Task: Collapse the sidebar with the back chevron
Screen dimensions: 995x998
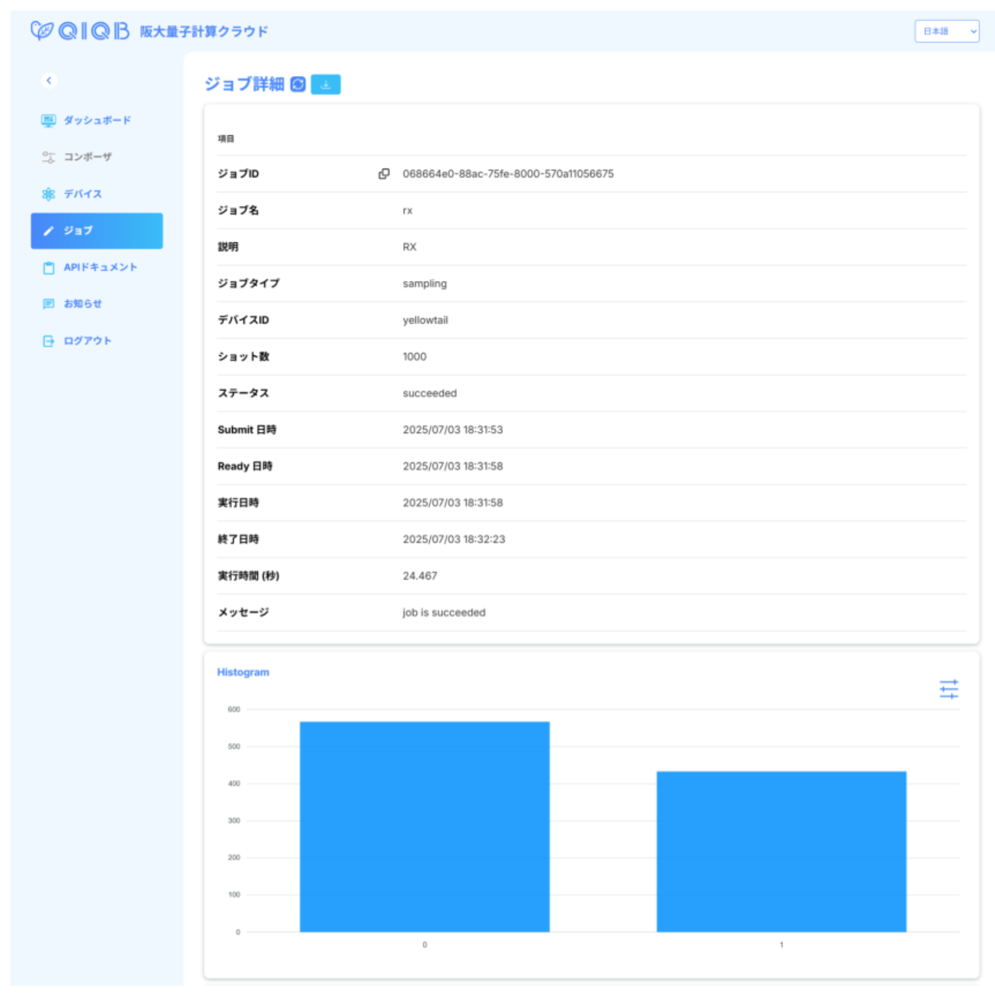Action: click(49, 81)
